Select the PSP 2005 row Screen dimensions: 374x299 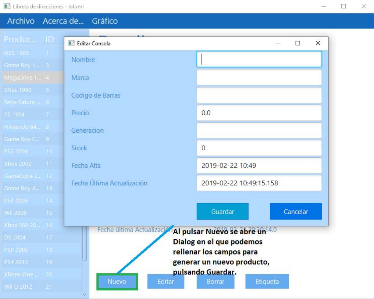tap(42, 250)
